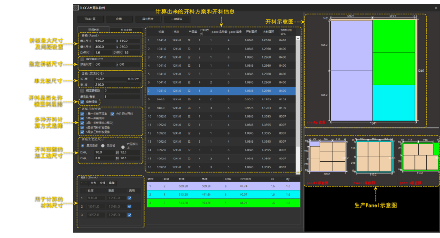Click 全清 in the Sheet panel
Image resolution: width=440 pixels, height=238 pixels.
click(103, 183)
